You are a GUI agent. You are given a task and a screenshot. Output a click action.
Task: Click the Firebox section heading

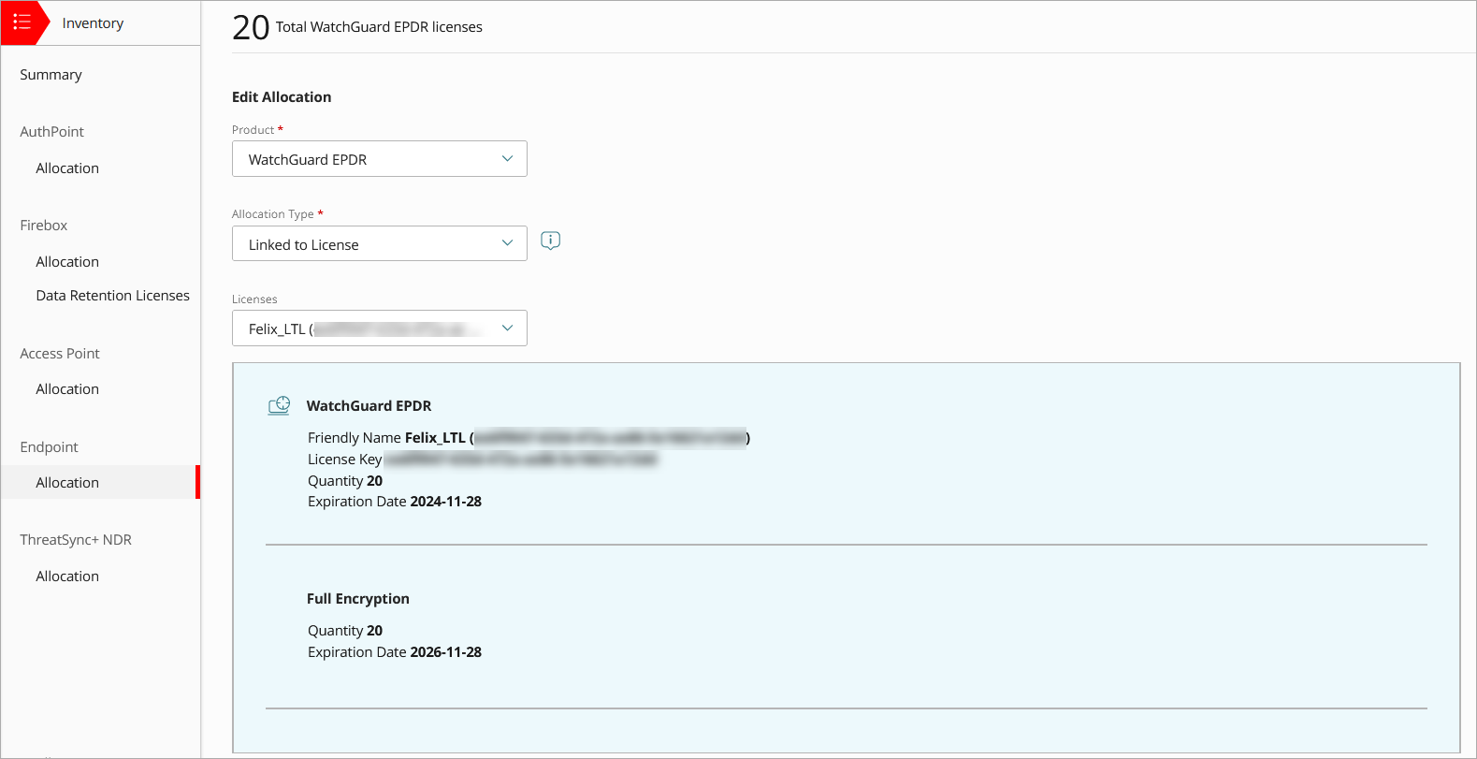pyautogui.click(x=44, y=226)
